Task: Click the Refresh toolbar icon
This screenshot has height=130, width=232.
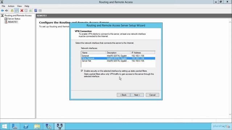Action: [x=30, y=10]
